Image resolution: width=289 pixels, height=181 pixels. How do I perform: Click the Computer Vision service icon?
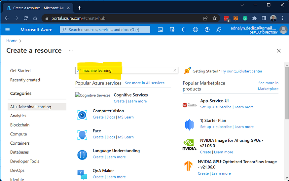click(82, 115)
